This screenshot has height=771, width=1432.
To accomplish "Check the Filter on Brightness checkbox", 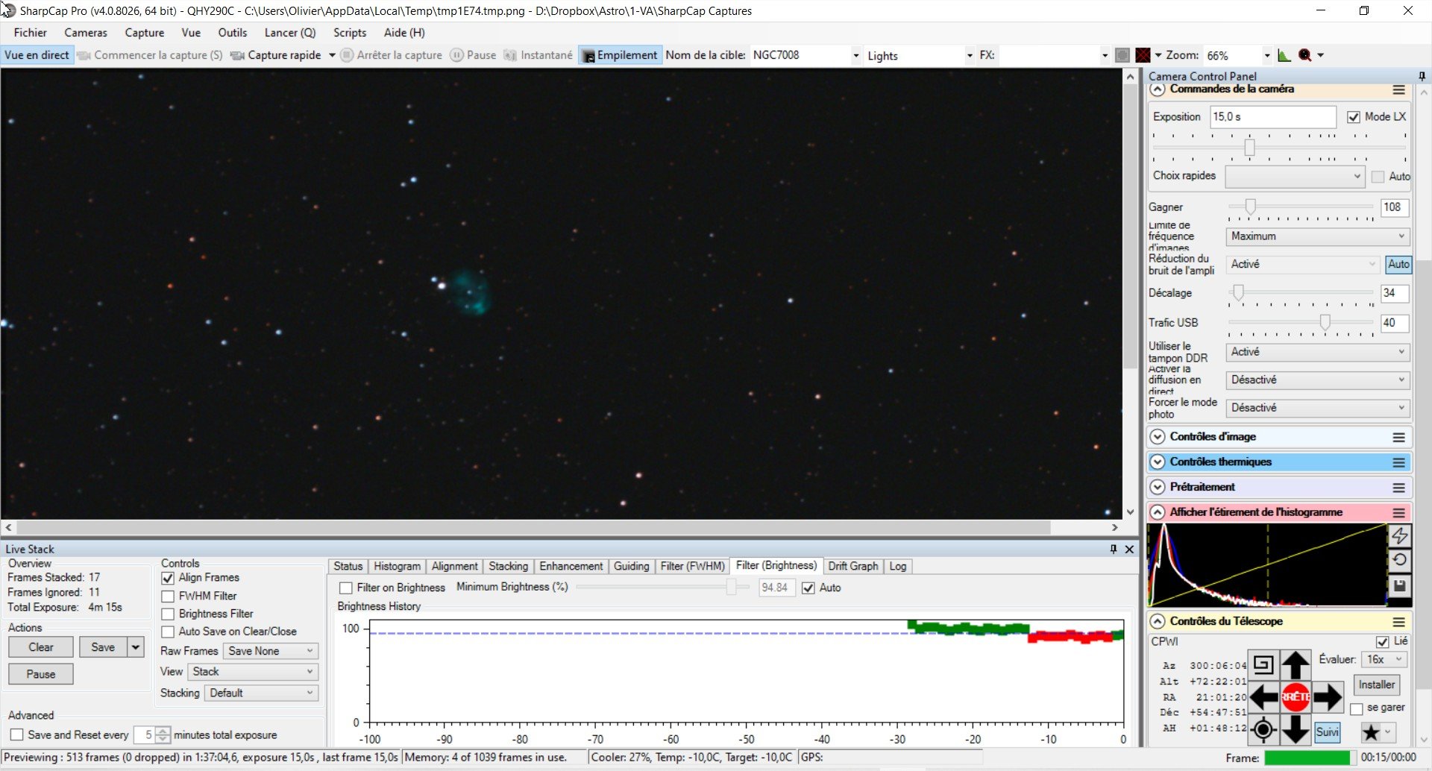I will pos(346,588).
